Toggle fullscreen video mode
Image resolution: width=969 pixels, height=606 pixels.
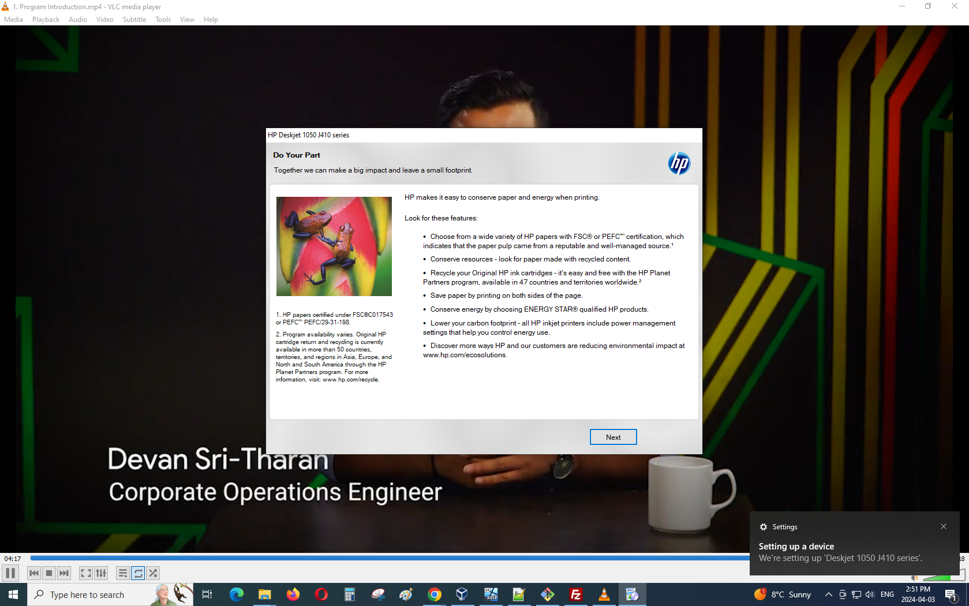tap(85, 573)
